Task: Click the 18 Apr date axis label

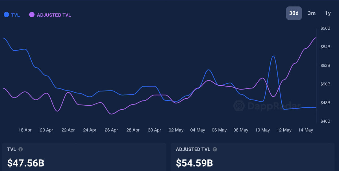Action: pos(25,130)
